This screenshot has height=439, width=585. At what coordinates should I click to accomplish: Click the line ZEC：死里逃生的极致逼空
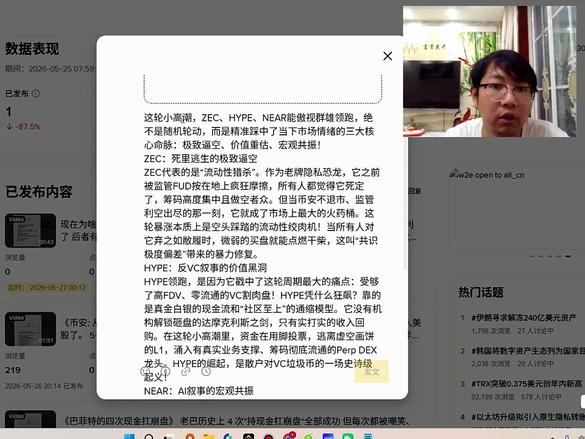point(200,159)
